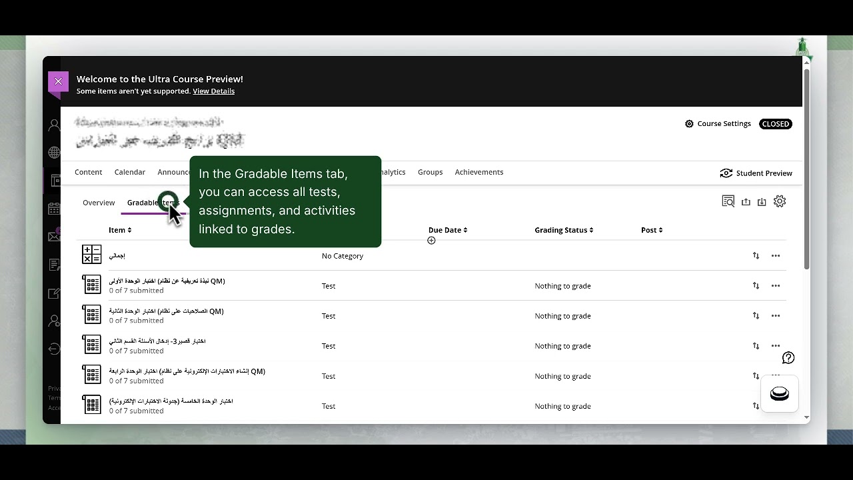Open gradebook settings gear
853x480 pixels.
pos(780,201)
